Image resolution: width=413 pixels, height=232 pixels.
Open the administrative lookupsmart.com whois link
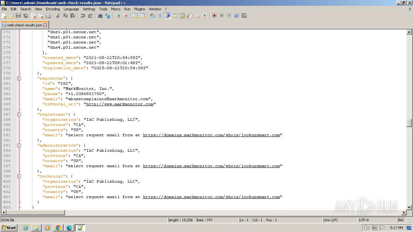[211, 166]
